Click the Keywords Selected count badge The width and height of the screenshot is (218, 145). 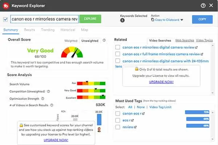(122, 20)
